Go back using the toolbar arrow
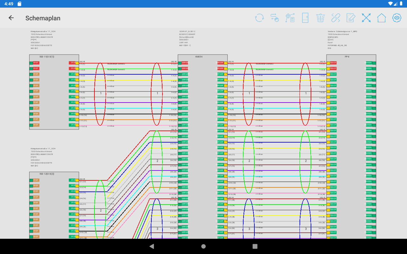This screenshot has height=254, width=407. tap(11, 18)
